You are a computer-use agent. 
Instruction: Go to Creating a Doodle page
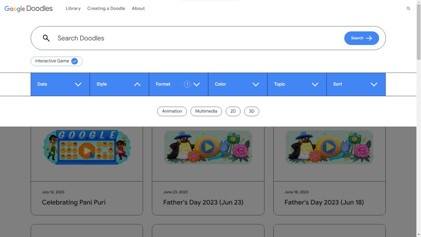(106, 8)
